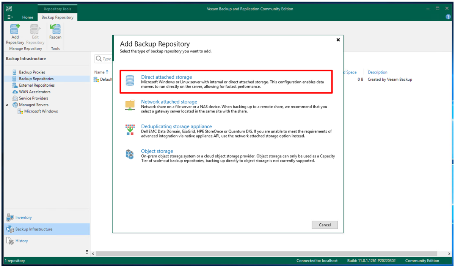
Task: Click the 'Connected to: localhost' status text
Action: [x=317, y=261]
